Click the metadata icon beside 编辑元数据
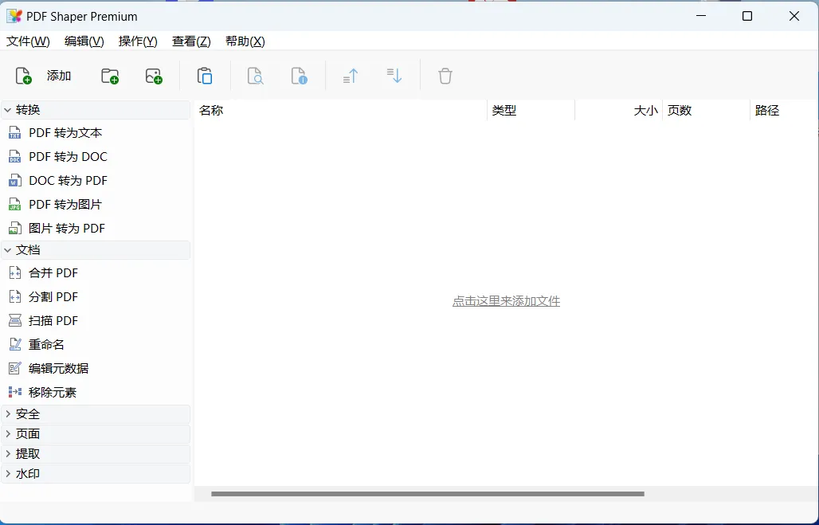The height and width of the screenshot is (525, 819). pos(14,368)
